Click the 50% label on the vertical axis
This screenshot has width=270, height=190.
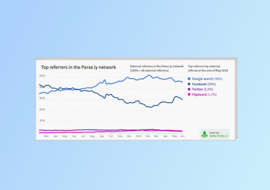42,76
